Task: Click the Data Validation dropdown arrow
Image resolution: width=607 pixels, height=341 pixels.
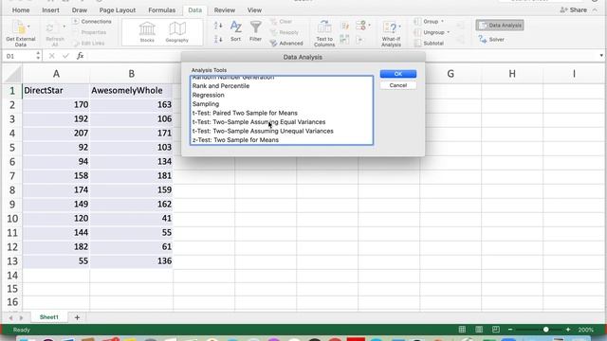Action: (x=369, y=26)
